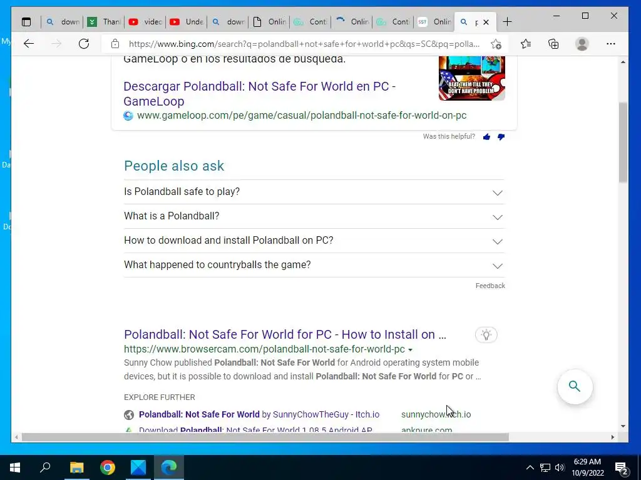The image size is (641, 480).
Task: Switch to the loading 'Onlin' tab
Action: (352, 22)
